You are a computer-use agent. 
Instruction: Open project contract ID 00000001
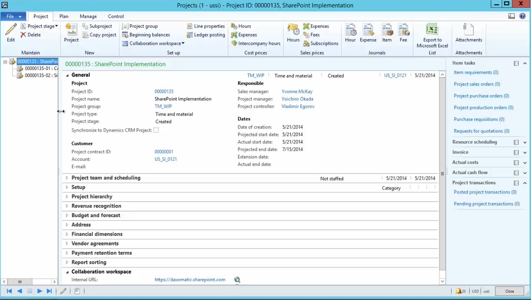click(164, 152)
